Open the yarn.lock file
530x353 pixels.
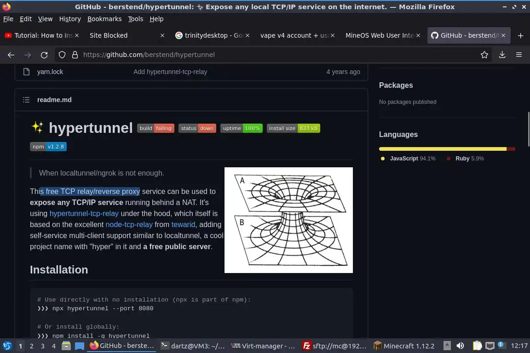pyautogui.click(x=50, y=72)
